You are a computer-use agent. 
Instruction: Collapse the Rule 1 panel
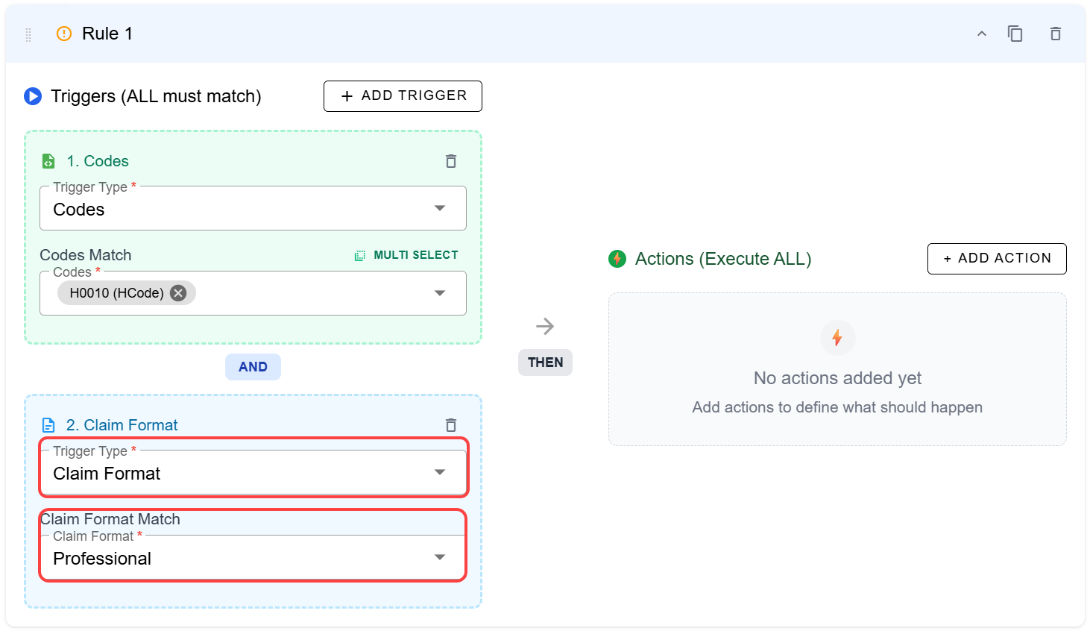pos(982,34)
